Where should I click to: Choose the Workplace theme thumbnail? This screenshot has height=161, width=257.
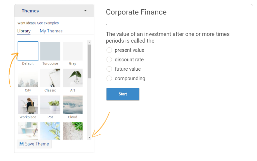click(x=28, y=104)
